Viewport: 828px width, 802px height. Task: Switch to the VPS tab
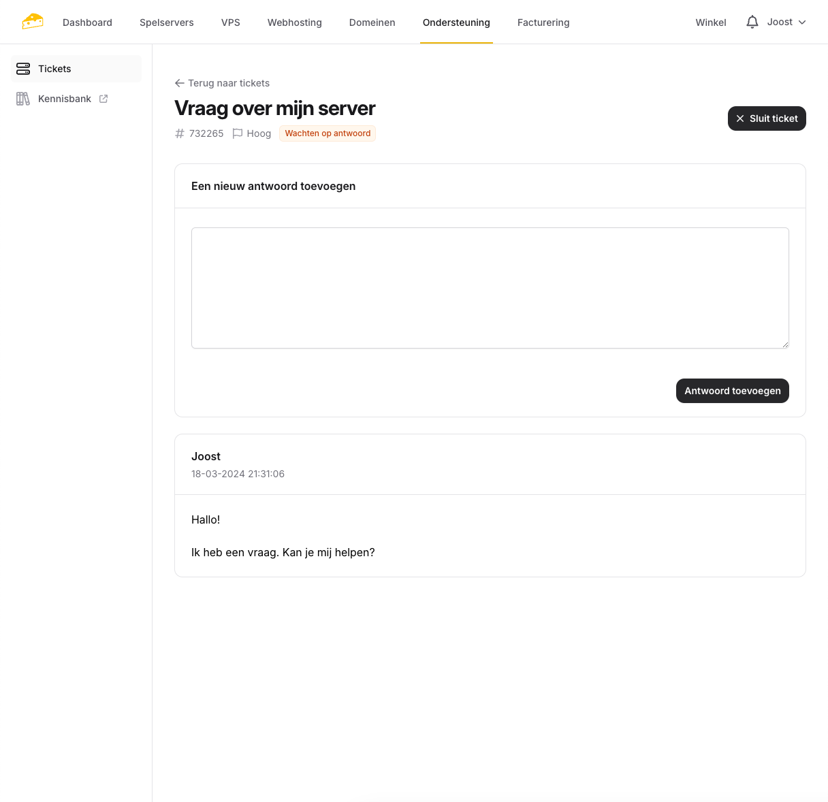(x=231, y=22)
